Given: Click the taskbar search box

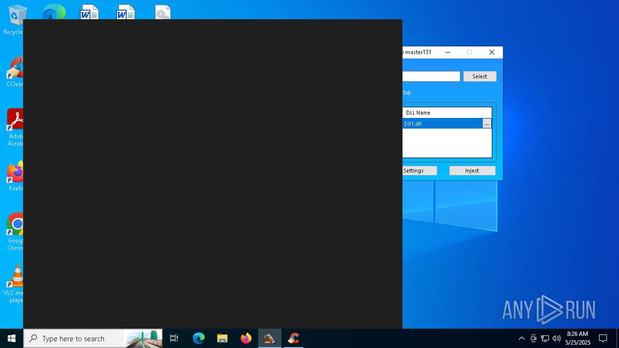Looking at the screenshot, I should [93, 338].
